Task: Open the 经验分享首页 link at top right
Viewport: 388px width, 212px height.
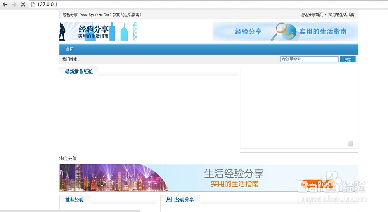Action: (312, 15)
